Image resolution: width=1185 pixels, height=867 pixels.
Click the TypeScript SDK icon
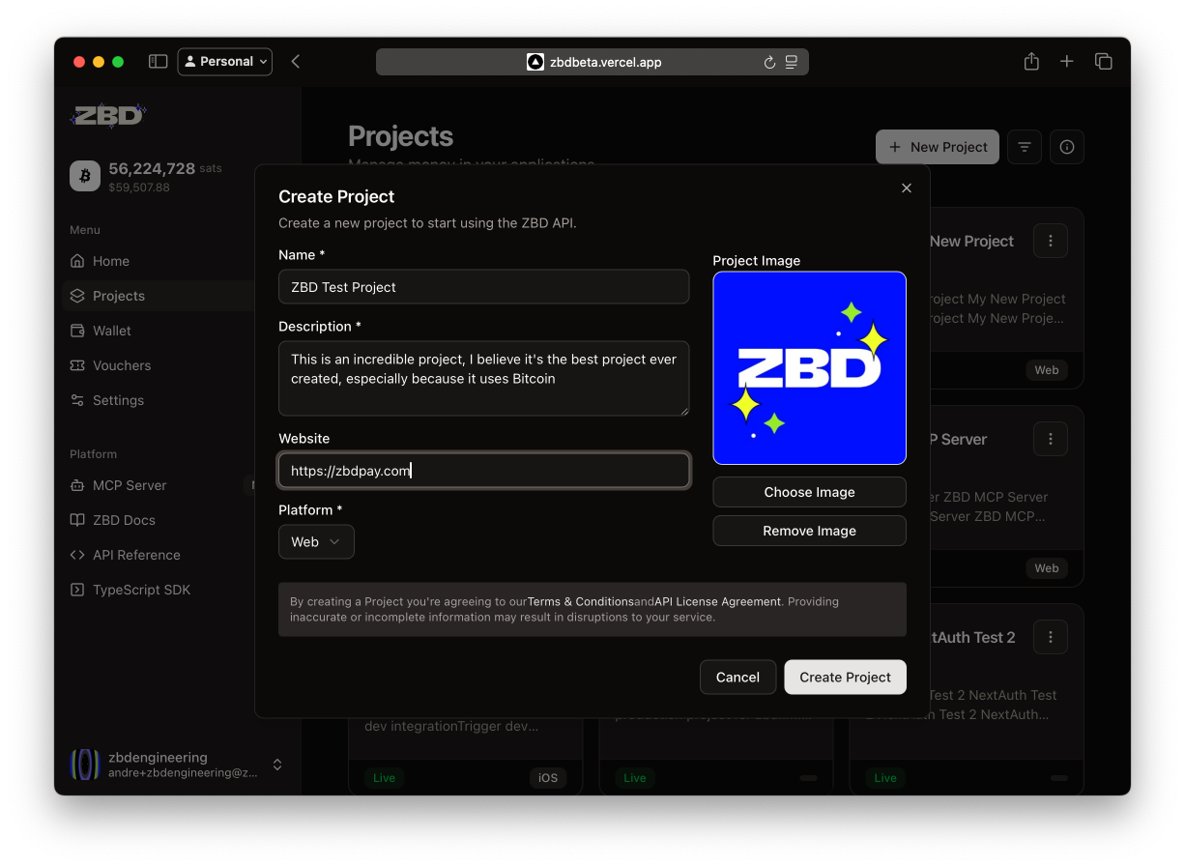pos(78,590)
